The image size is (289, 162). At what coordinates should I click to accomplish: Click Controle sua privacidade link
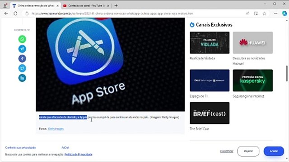click(x=20, y=148)
